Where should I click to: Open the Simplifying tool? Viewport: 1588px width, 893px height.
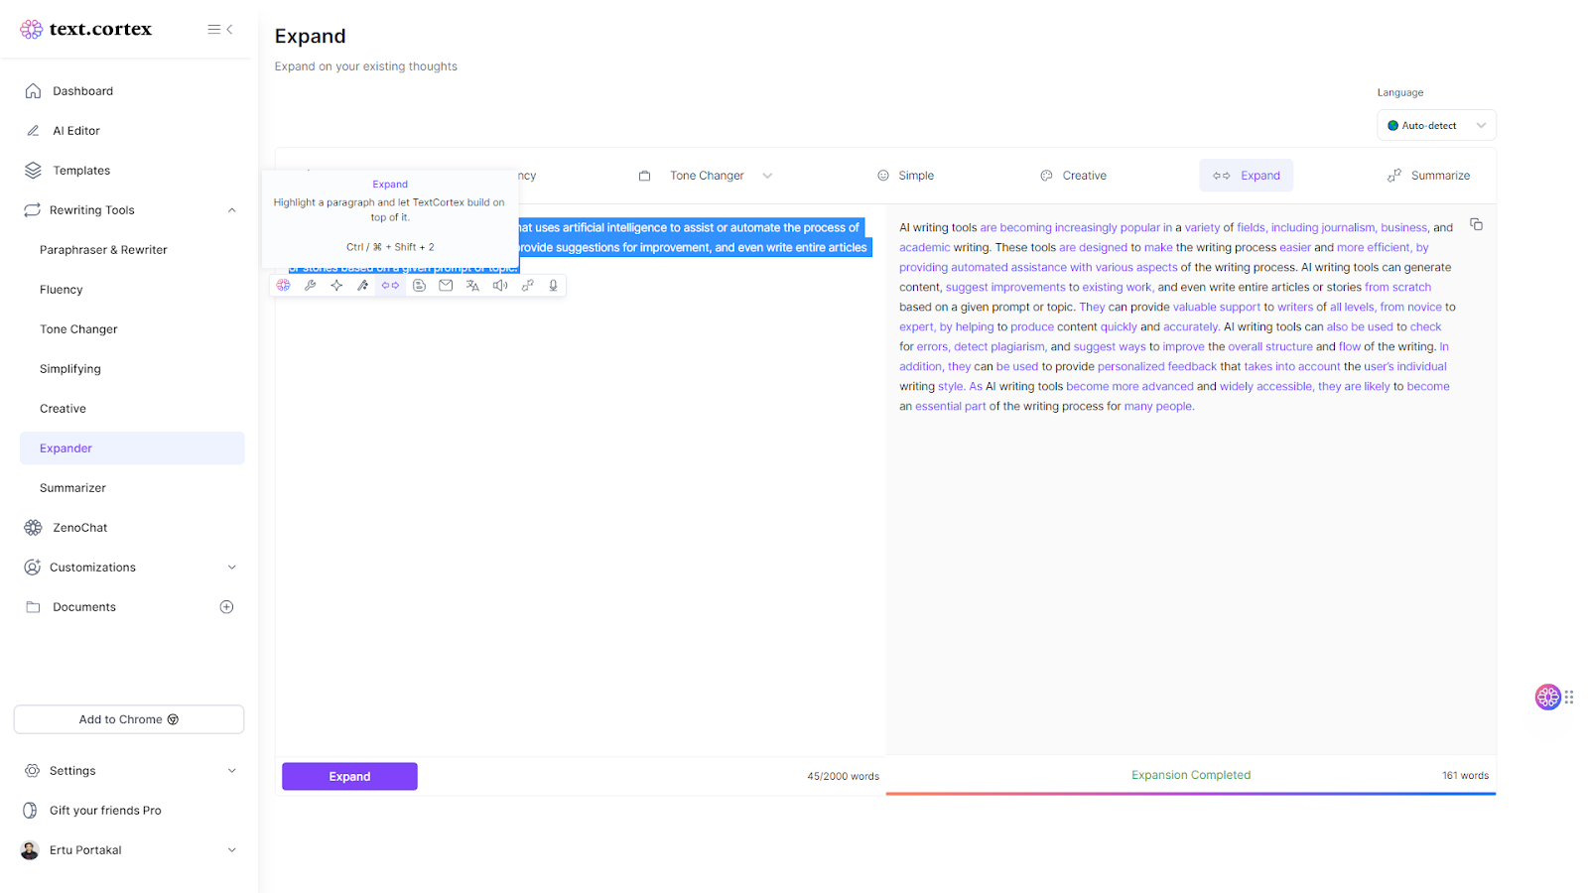[x=70, y=369]
